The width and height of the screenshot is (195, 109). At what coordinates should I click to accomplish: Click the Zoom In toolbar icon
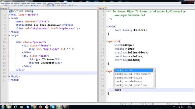point(37,5)
